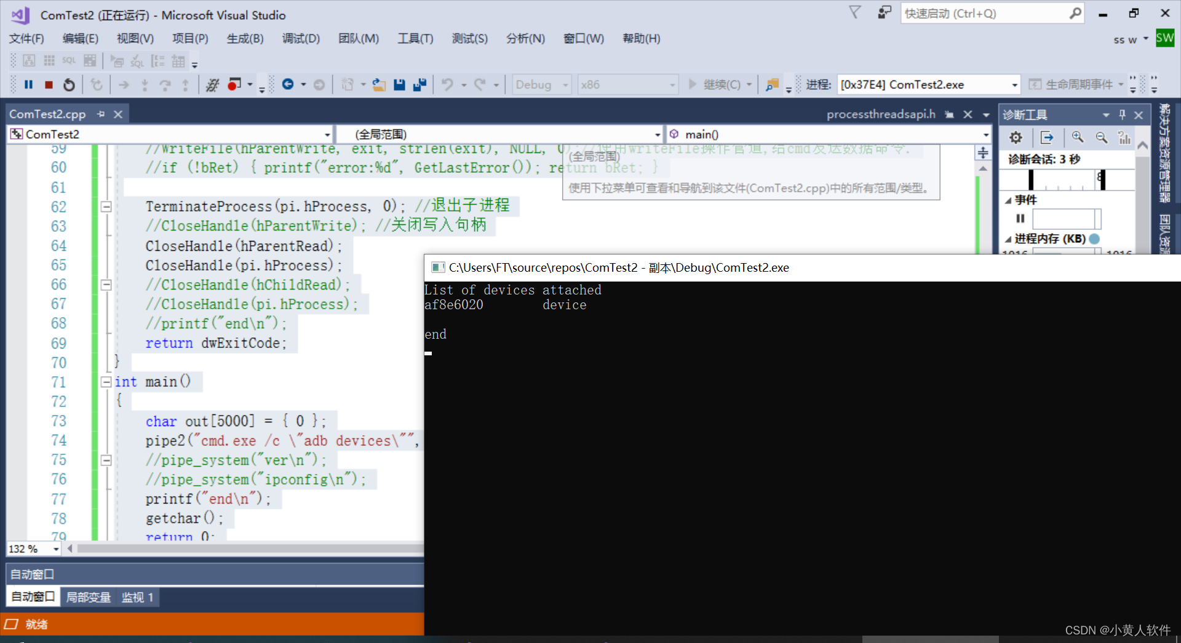Collapse the main function at line 71
The width and height of the screenshot is (1181, 643).
pos(106,382)
